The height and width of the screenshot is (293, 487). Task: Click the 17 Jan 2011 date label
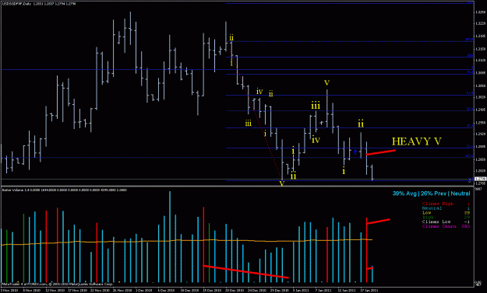[369, 291]
